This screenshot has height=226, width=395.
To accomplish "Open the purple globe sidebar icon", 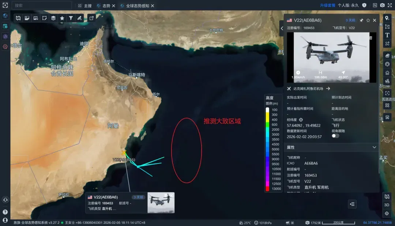I will tap(5, 37).
